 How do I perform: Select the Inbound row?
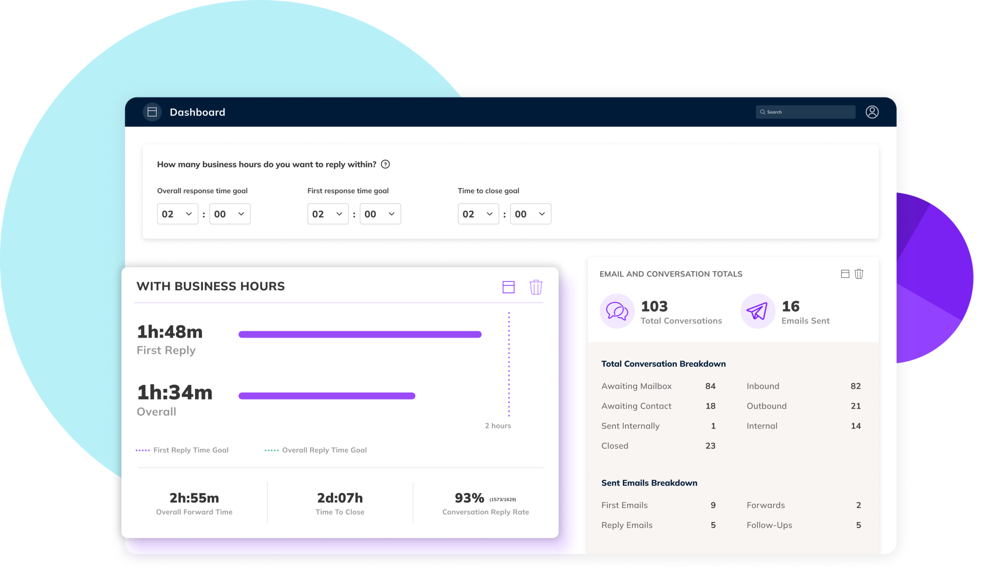804,386
